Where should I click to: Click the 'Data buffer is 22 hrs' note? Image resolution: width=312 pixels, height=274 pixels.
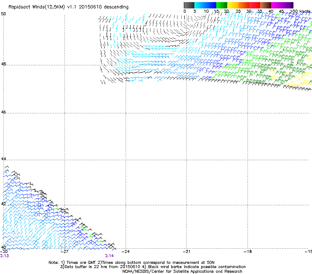click(x=153, y=267)
